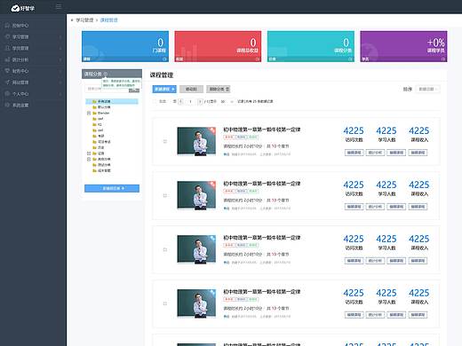The image size is (462, 346).
Task: Click the 好智学 cloud logo
Action: [22, 8]
